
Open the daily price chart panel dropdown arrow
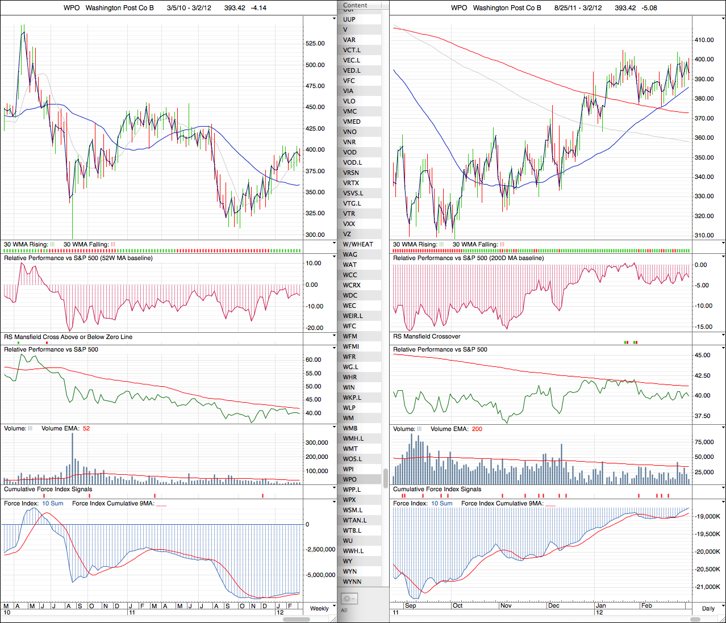[x=723, y=19]
